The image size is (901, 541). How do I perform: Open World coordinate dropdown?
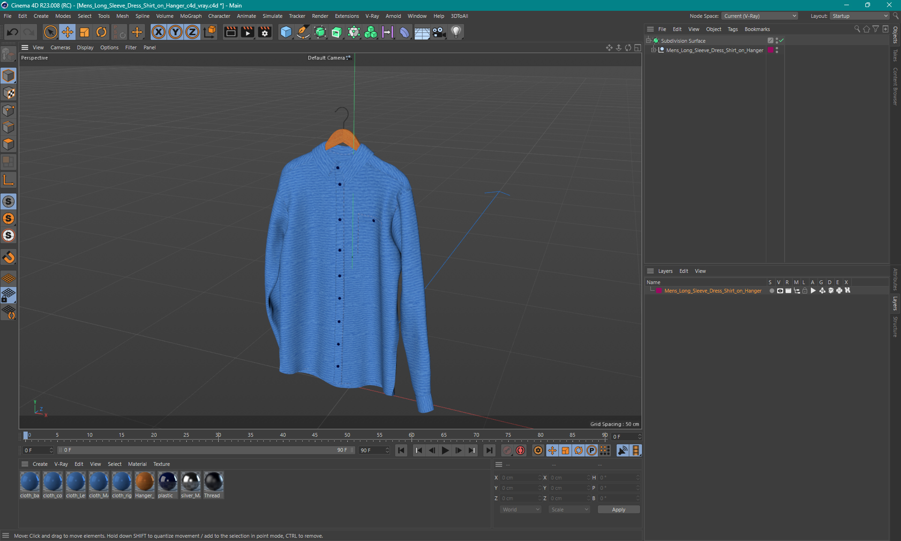[520, 510]
